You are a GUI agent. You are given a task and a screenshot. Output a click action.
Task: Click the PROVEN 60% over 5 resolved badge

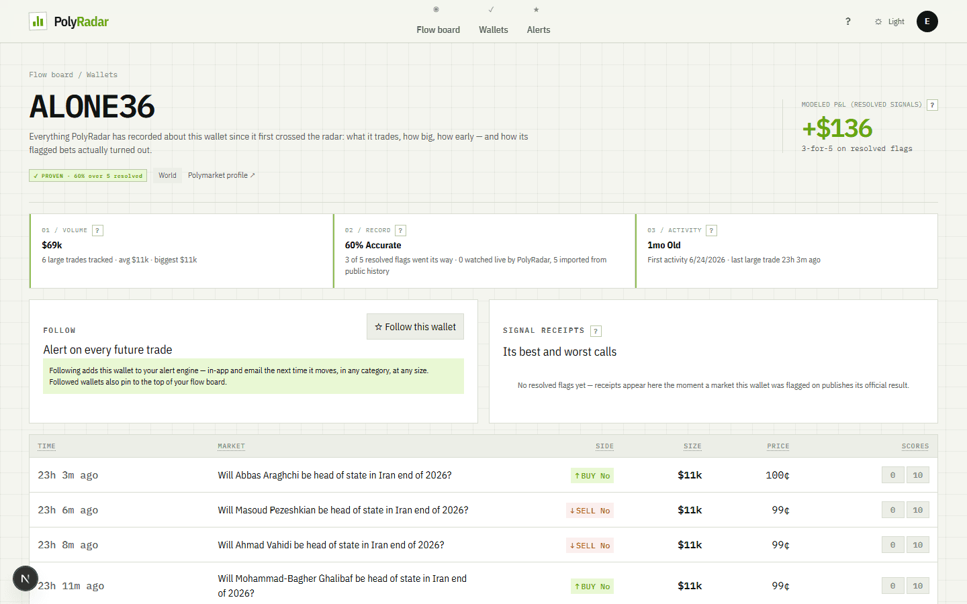(x=88, y=176)
